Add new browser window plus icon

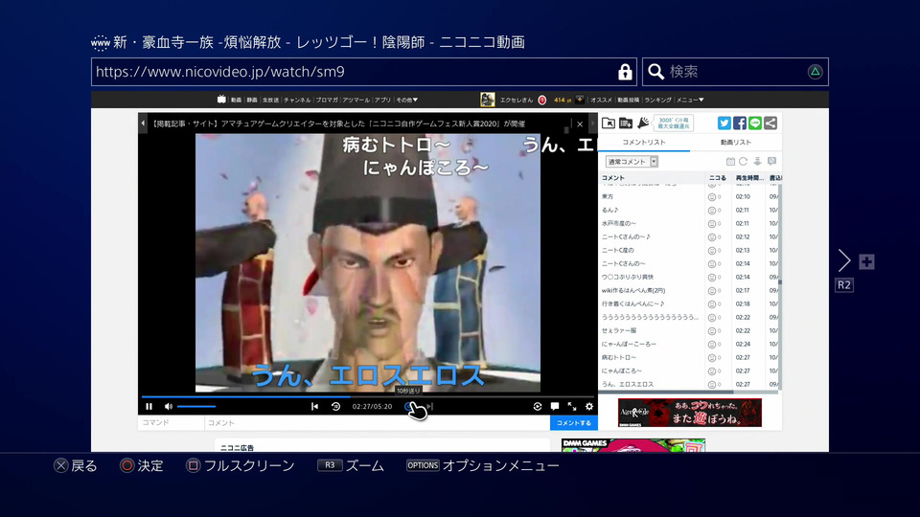point(866,261)
